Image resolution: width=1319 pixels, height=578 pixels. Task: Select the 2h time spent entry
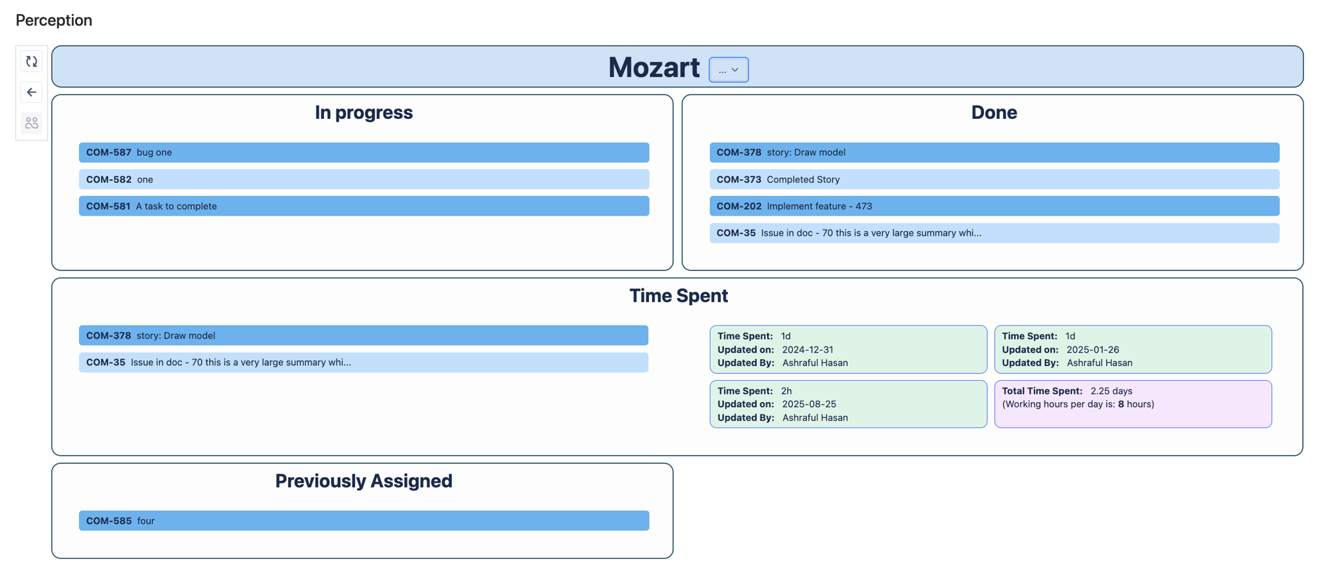847,404
